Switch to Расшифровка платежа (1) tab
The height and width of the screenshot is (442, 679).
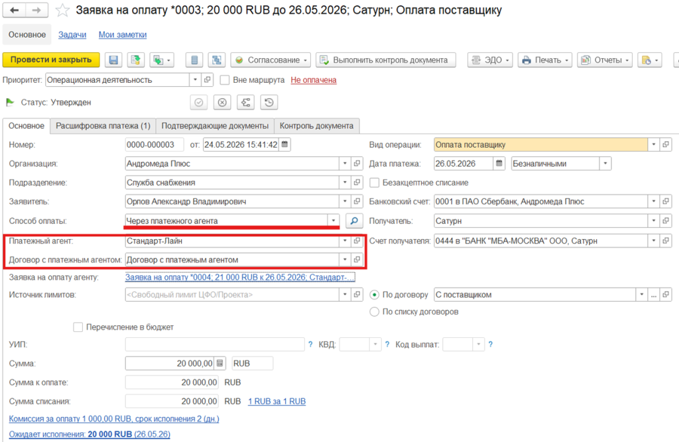point(103,126)
